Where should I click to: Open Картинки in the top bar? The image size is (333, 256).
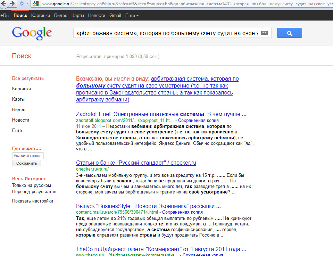[41, 16]
